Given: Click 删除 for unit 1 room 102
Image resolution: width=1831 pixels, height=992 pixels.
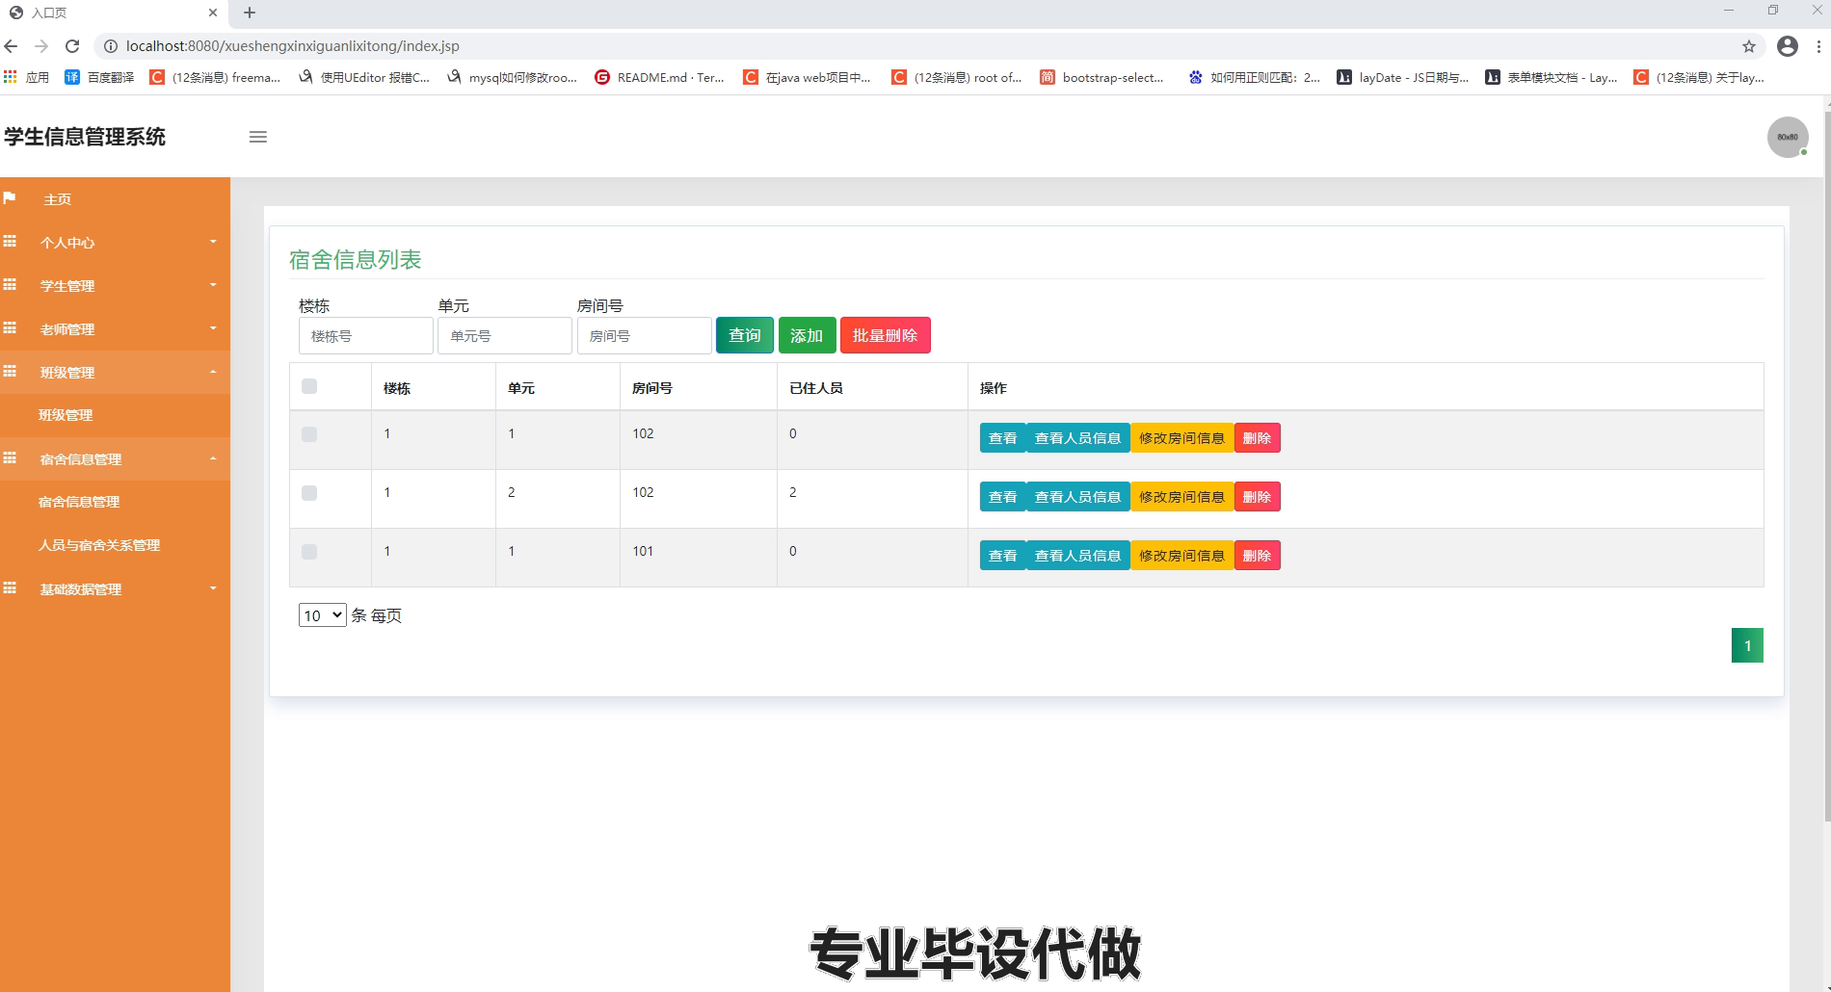Looking at the screenshot, I should tap(1257, 438).
